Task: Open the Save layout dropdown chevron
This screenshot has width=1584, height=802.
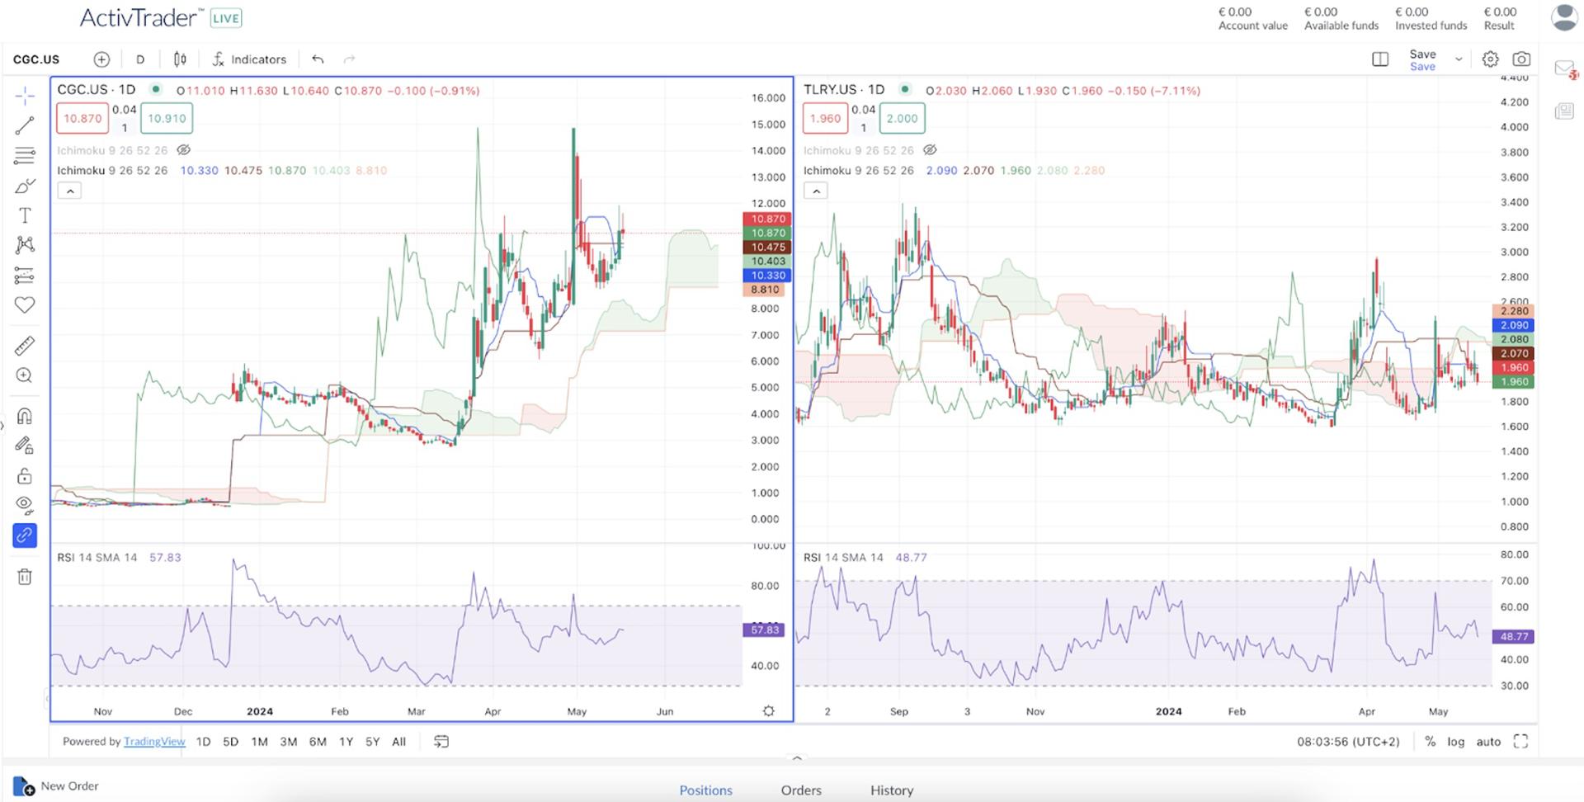Action: 1459,59
